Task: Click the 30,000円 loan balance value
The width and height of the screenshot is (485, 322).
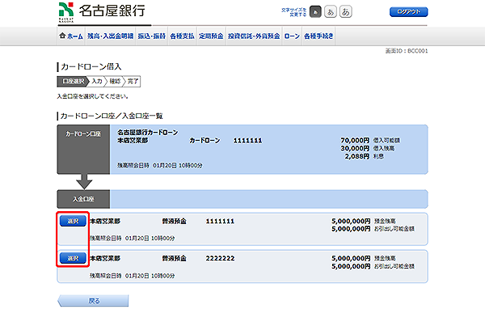Action: (355, 149)
